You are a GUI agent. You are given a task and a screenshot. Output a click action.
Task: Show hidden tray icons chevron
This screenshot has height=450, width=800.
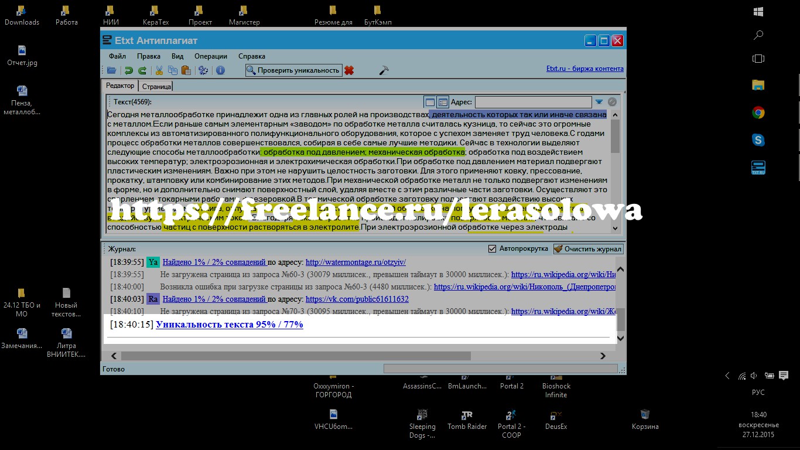pyautogui.click(x=727, y=376)
